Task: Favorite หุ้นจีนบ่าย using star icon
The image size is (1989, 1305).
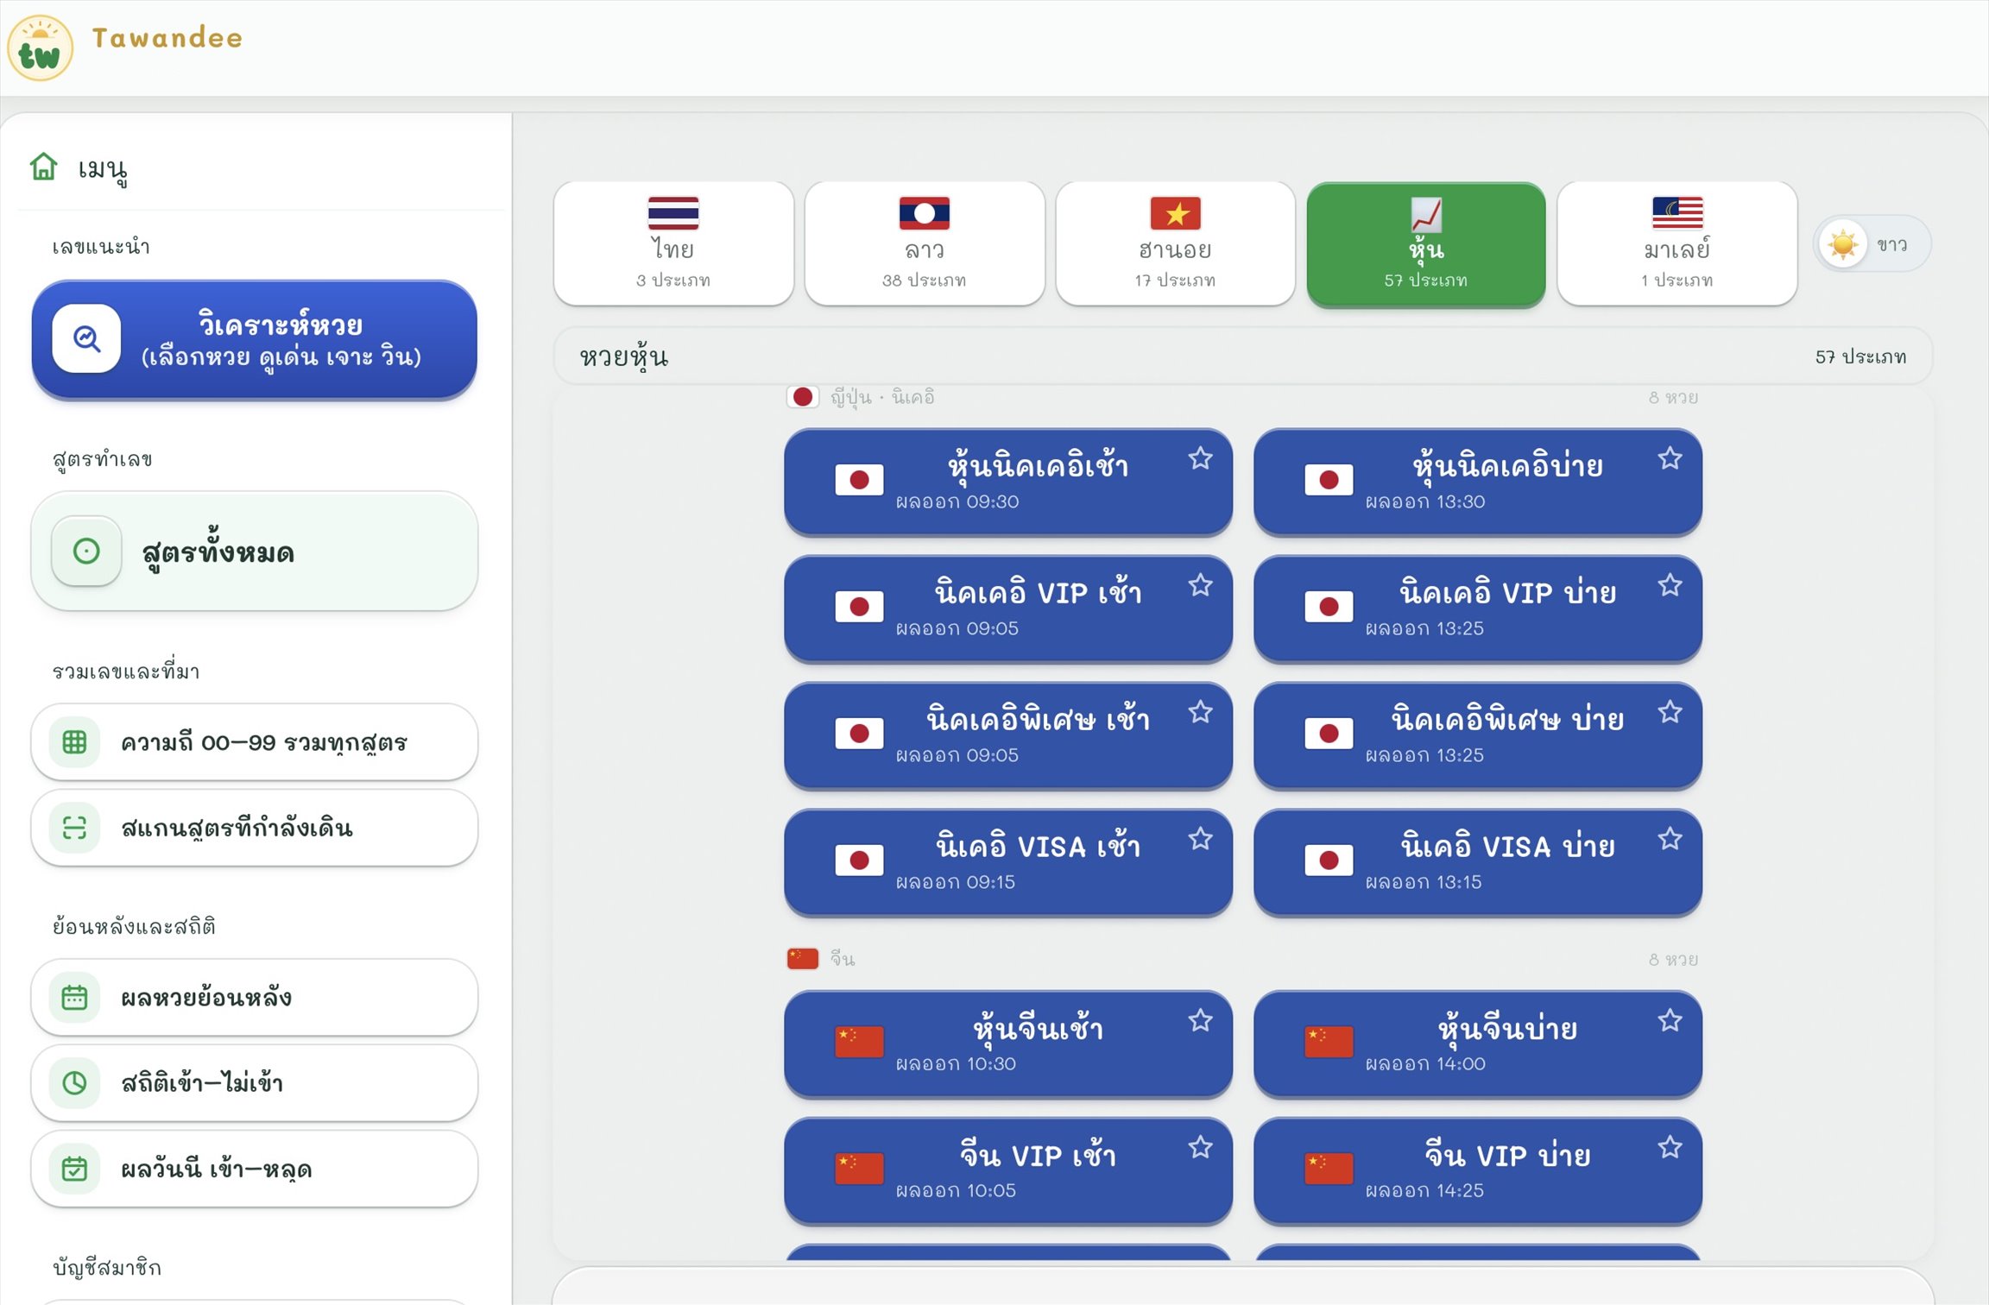Action: tap(1670, 1021)
